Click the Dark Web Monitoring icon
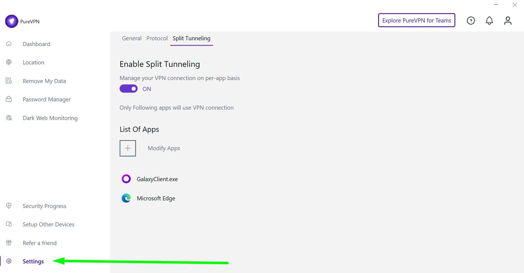This screenshot has width=524, height=273. click(x=9, y=118)
